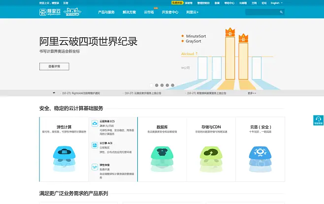324x204 pixels.
Task: Click the blue 弹性计算 cloud server illustration
Action: click(64, 159)
